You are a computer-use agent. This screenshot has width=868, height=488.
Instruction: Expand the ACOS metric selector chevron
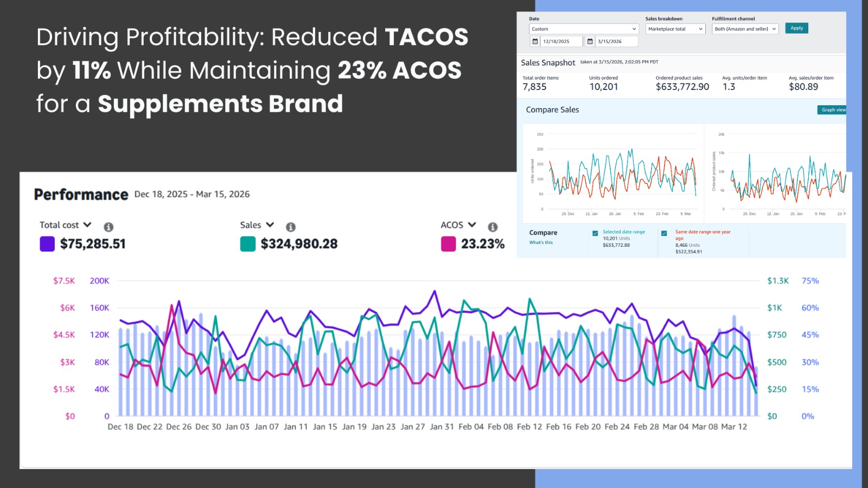click(472, 224)
